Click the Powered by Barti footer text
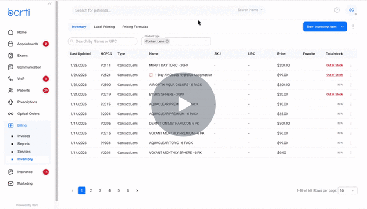The height and width of the screenshot is (209, 367). point(27,205)
